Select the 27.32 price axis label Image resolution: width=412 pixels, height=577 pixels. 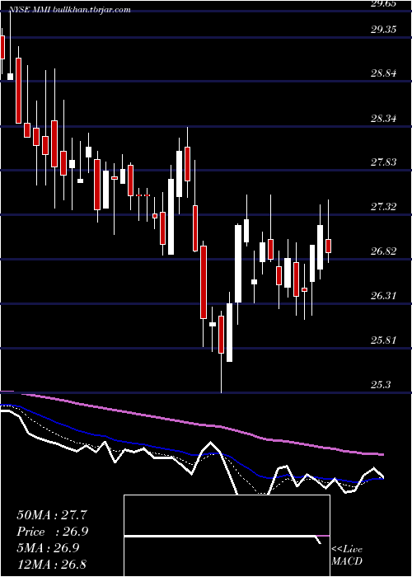(383, 207)
